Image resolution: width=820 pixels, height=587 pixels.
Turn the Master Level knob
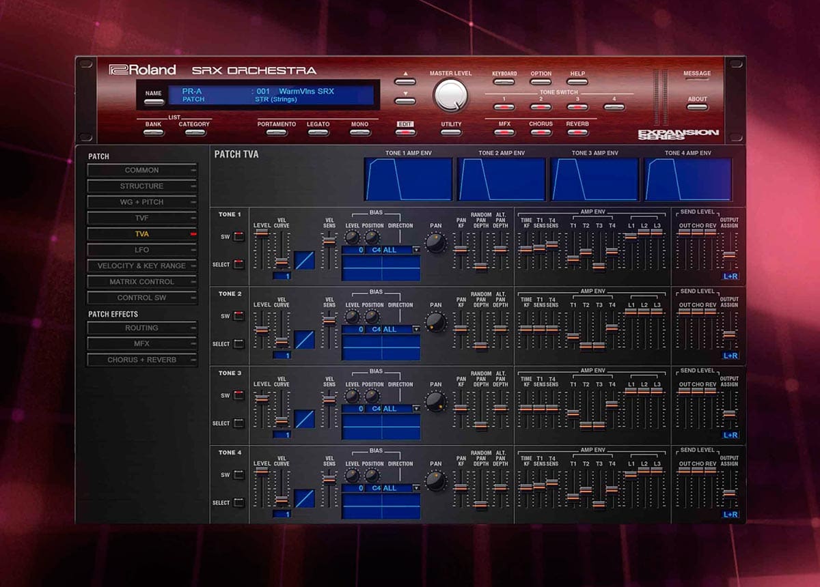click(x=450, y=95)
